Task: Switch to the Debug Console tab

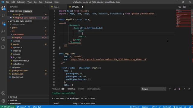Action: [94, 89]
